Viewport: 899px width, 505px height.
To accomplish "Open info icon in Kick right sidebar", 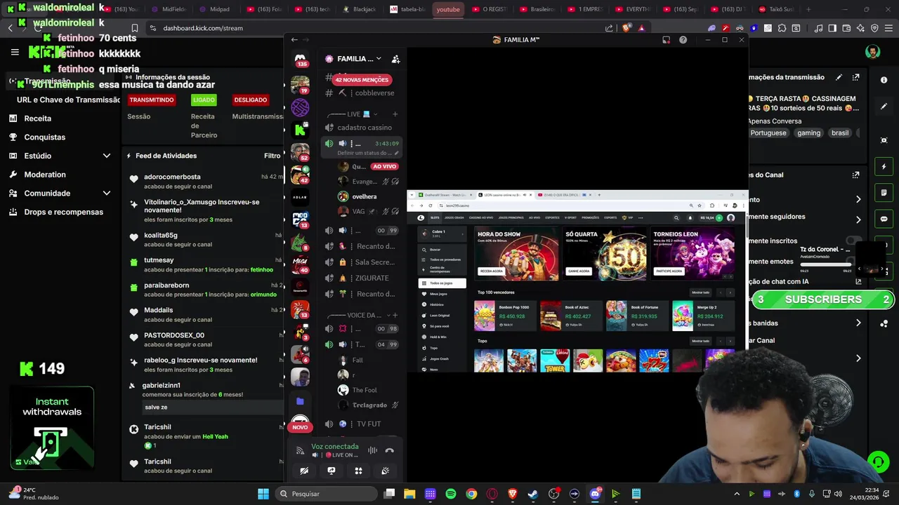I will (x=884, y=80).
